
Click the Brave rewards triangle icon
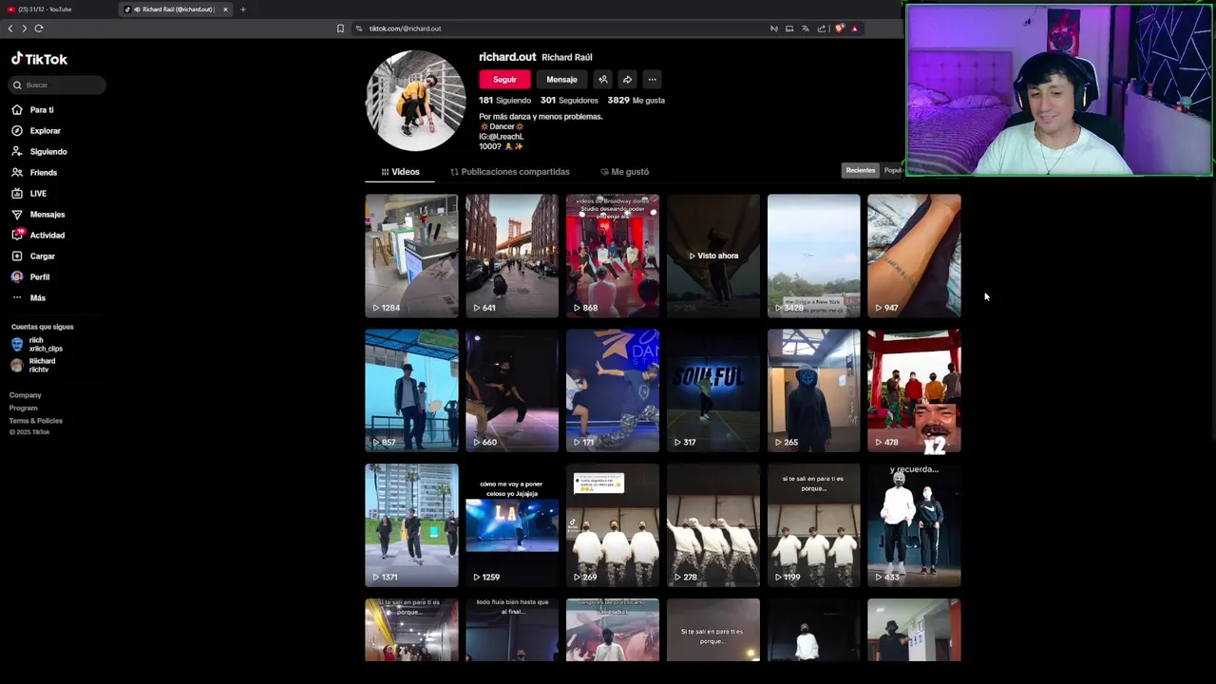tap(855, 28)
